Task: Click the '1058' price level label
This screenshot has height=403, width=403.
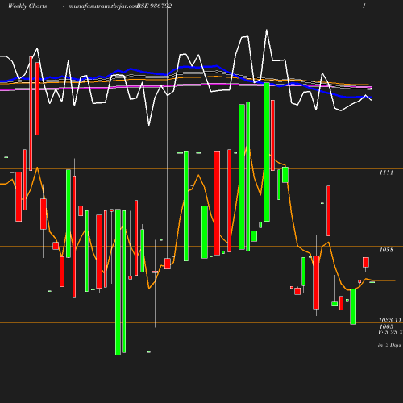Action: point(386,250)
